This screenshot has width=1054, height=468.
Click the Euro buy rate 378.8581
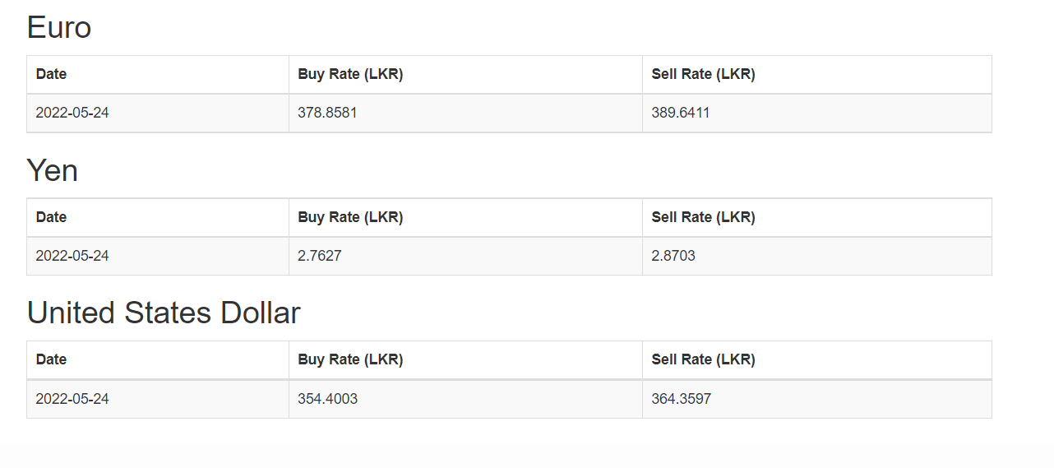point(327,113)
